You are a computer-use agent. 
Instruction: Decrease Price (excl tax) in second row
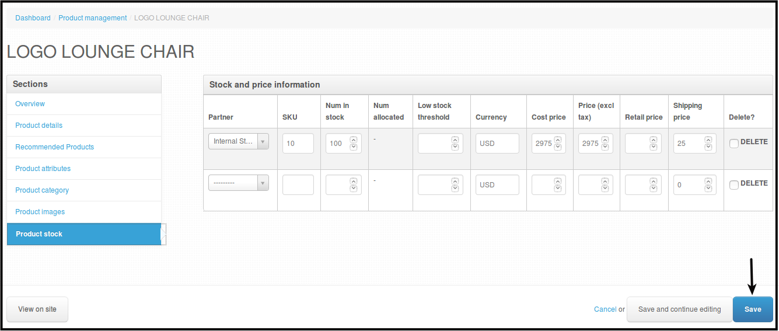605,189
